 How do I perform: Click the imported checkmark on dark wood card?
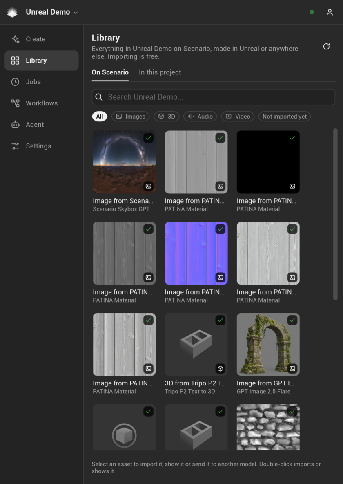point(148,229)
